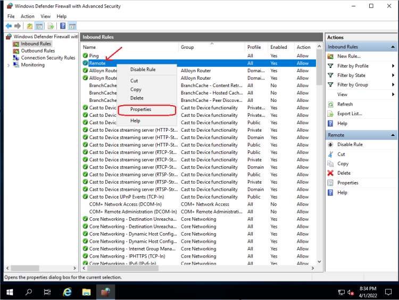The image size is (399, 300).
Task: Select the Ping rule row
Action: pos(198,56)
